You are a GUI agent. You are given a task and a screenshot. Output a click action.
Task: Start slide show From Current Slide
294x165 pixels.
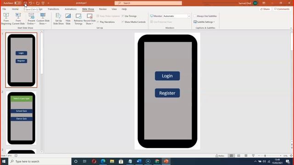(x=18, y=19)
